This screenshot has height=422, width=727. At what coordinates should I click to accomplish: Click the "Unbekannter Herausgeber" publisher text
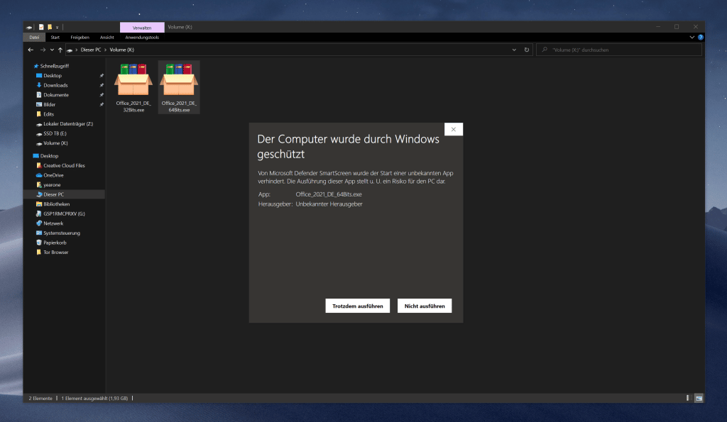point(329,204)
